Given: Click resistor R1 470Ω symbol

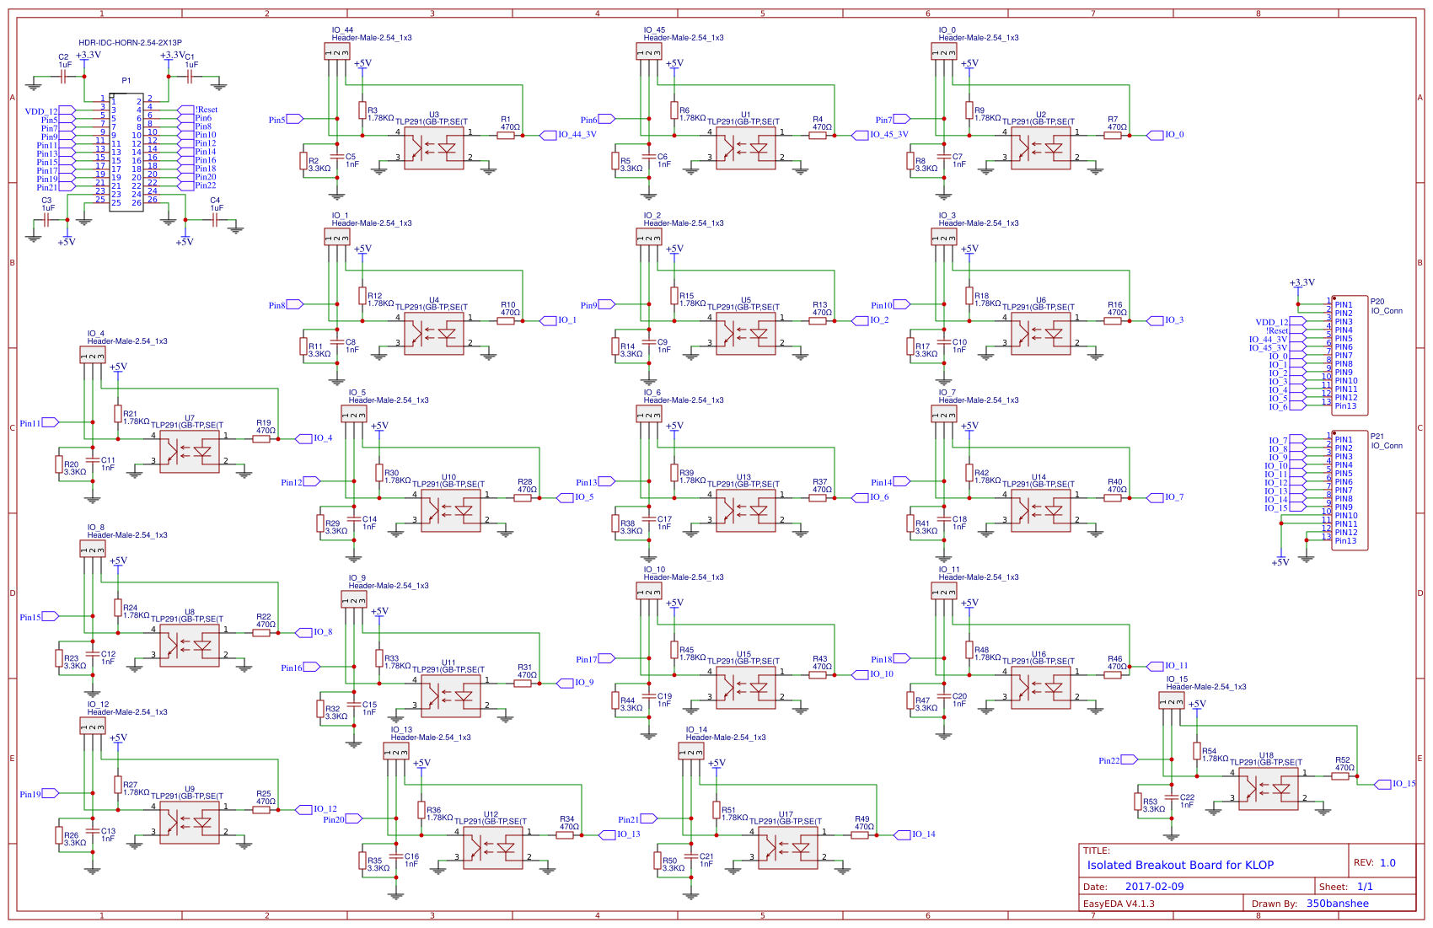Looking at the screenshot, I should [506, 135].
